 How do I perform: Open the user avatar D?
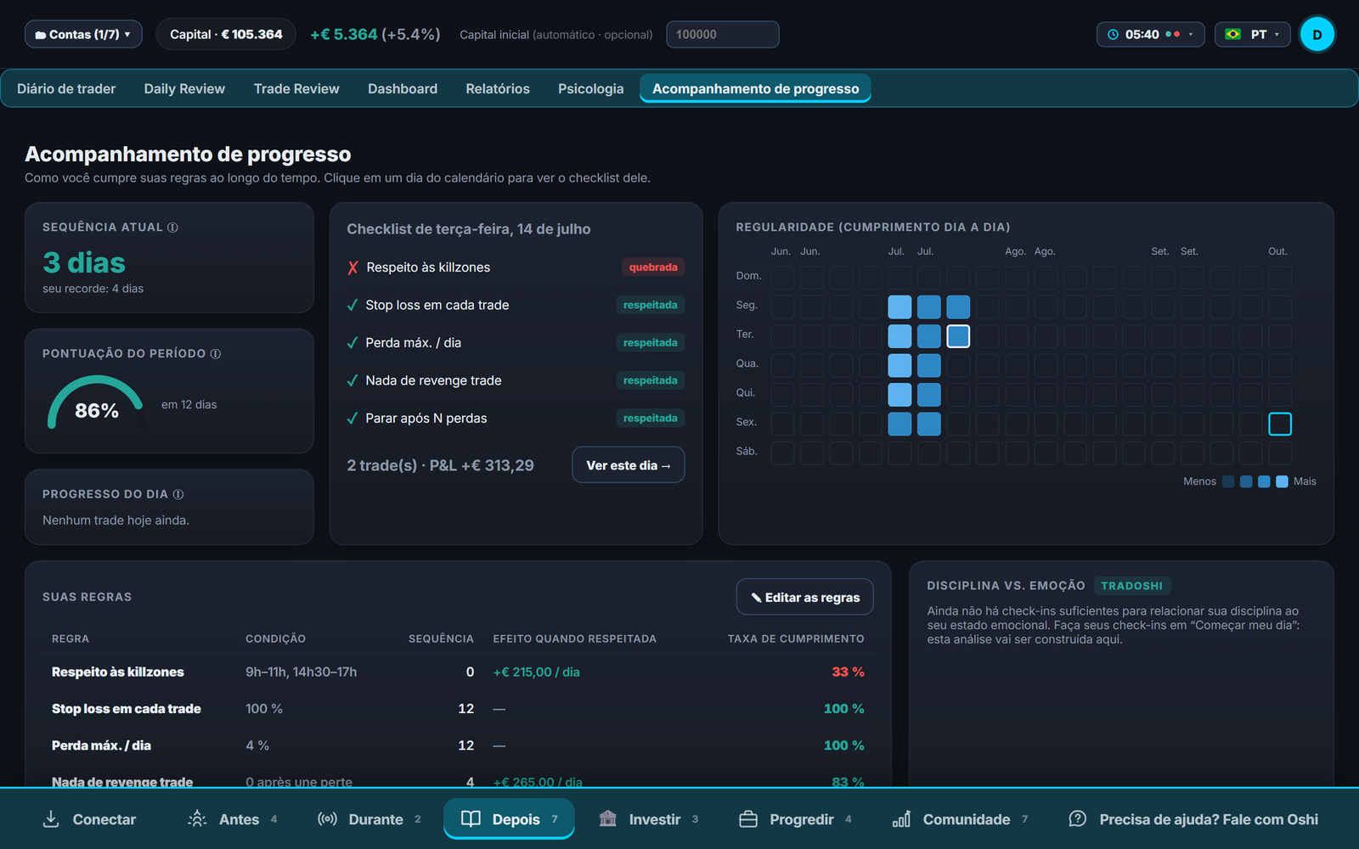click(x=1317, y=35)
